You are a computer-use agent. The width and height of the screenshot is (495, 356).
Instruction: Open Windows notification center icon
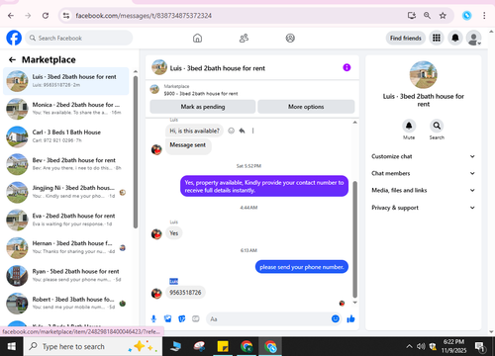[x=479, y=346]
